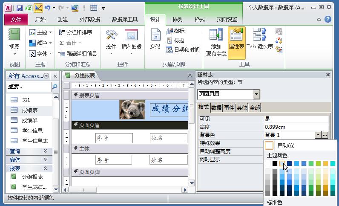Collapse navigation pane with double chevron

pyautogui.click(x=55, y=76)
